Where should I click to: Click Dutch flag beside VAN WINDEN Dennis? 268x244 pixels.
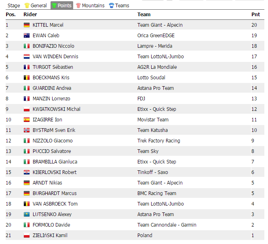coord(27,57)
